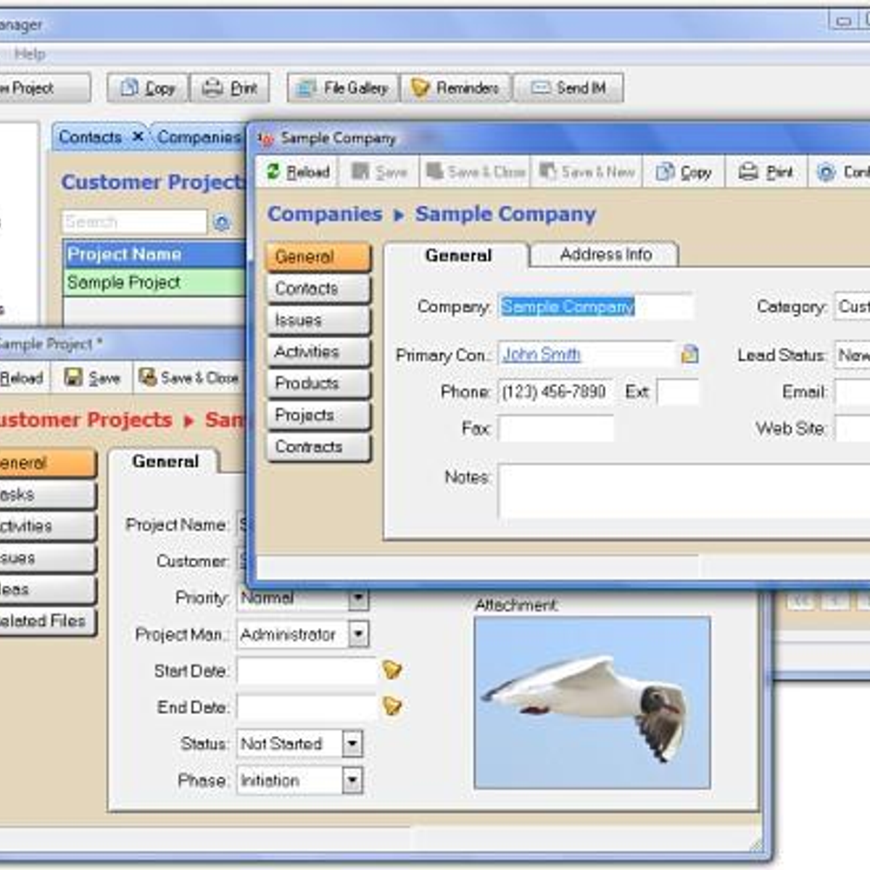
Task: Open the Phase dropdown showing Initiation
Action: (352, 781)
